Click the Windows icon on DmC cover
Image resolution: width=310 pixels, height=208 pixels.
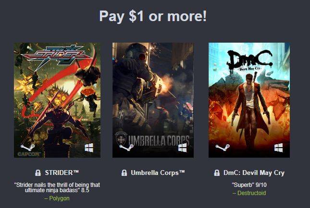pyautogui.click(x=278, y=148)
